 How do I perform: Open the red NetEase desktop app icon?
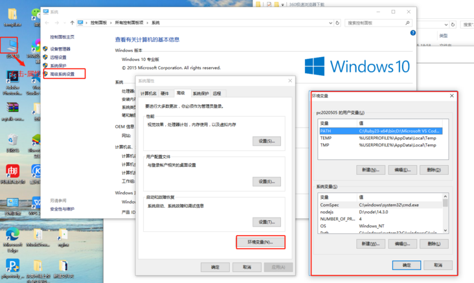pyautogui.click(x=12, y=174)
